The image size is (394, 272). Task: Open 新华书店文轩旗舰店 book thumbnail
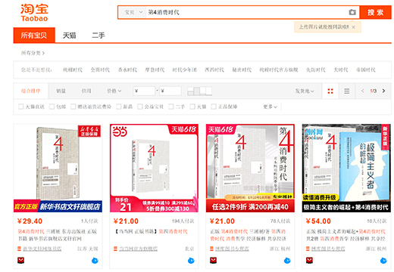tap(58, 168)
